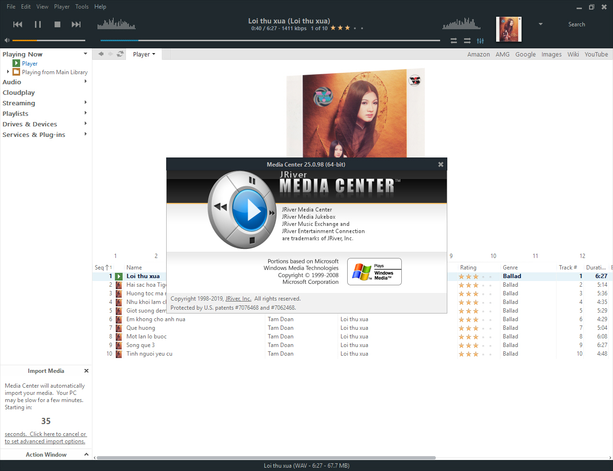Click the Plays Windows Media logo
This screenshot has width=613, height=471.
(x=375, y=272)
